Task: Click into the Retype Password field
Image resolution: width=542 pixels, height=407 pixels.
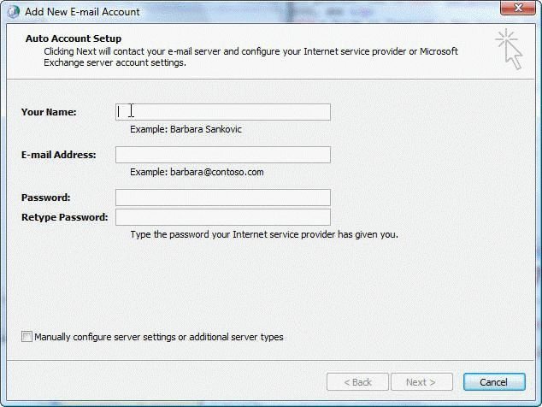Action: coord(223,217)
